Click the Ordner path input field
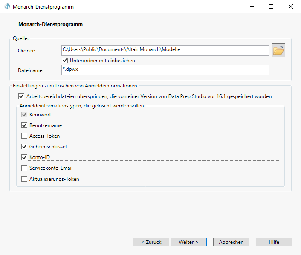 click(165, 50)
